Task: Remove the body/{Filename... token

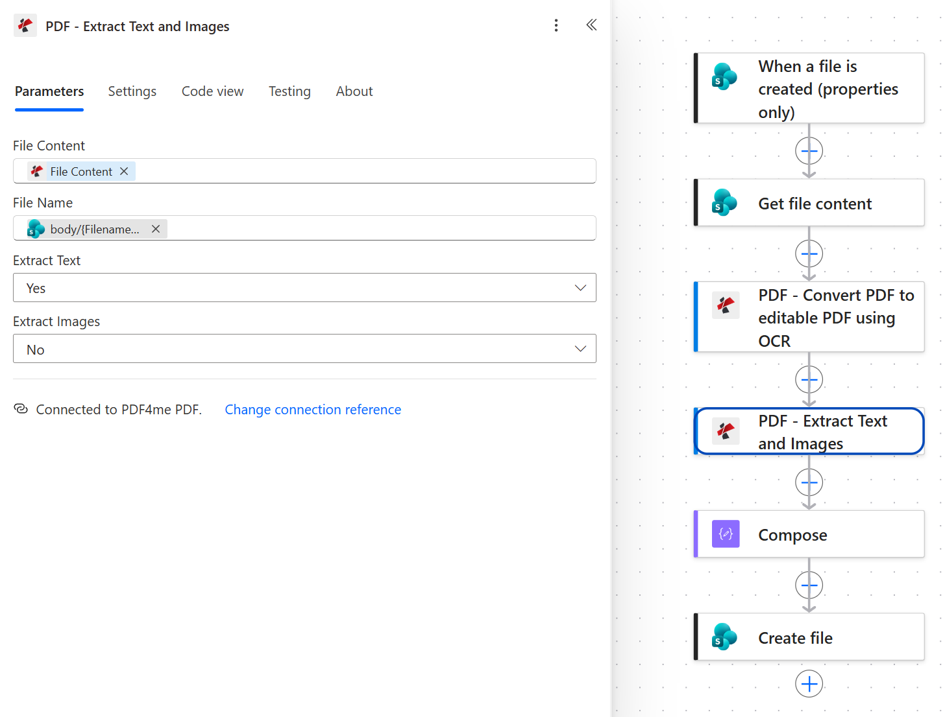Action: (x=156, y=229)
